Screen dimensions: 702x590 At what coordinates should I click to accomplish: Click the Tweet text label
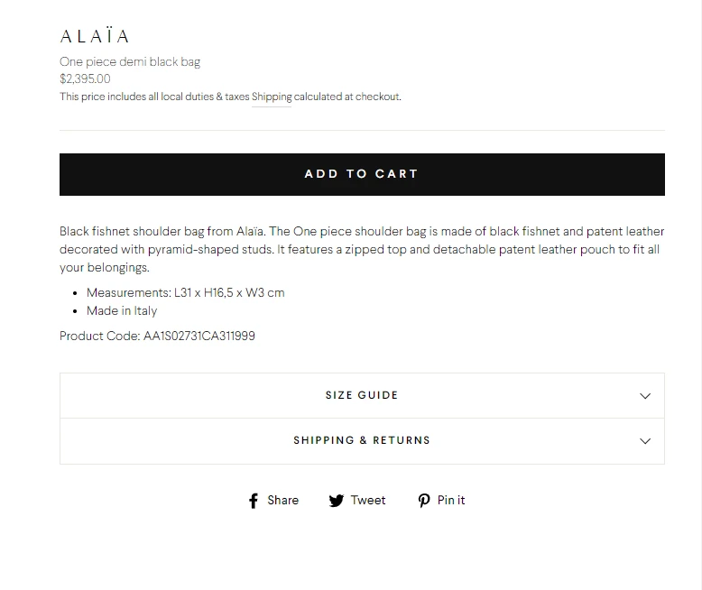click(x=367, y=500)
